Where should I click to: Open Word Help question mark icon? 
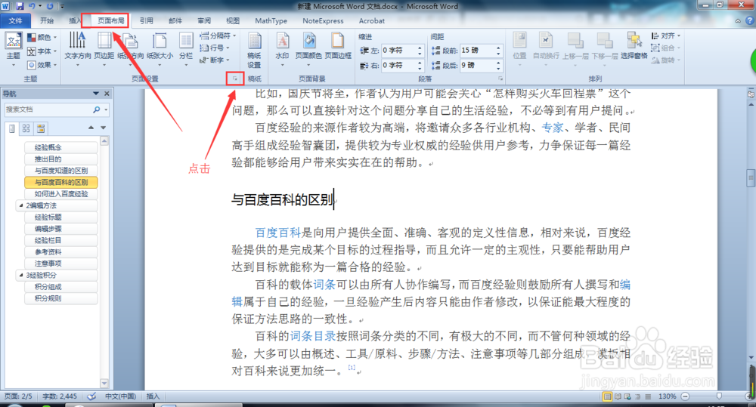tap(750, 20)
